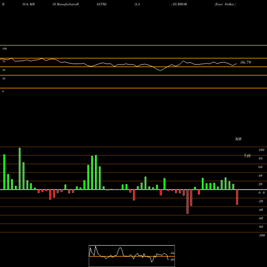Click the 'SI MunafaSutraR' header text
Image resolution: width=267 pixels, height=267 pixels.
(x=66, y=4)
